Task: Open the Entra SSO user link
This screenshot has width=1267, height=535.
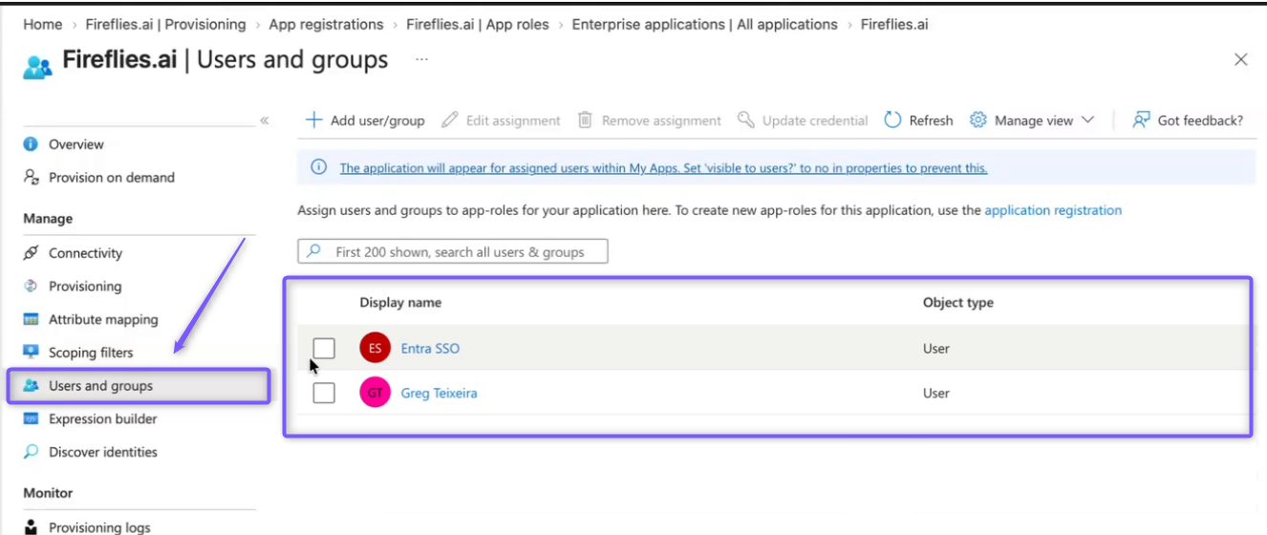Action: pos(430,349)
